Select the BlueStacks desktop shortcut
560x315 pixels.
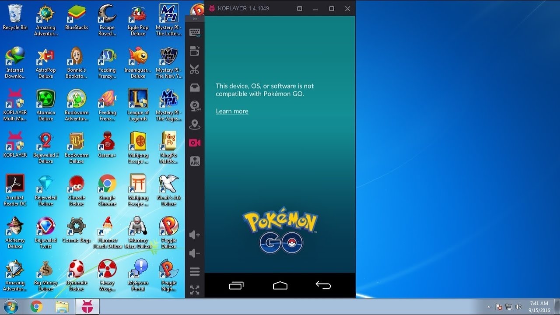(77, 17)
